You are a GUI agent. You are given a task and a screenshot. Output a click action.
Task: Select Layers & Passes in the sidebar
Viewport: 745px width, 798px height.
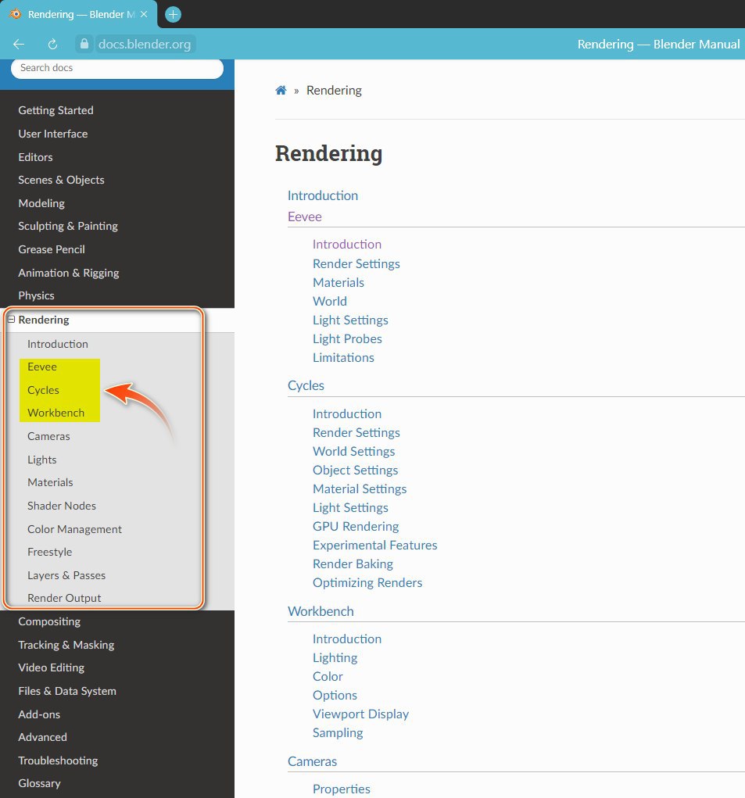click(66, 575)
